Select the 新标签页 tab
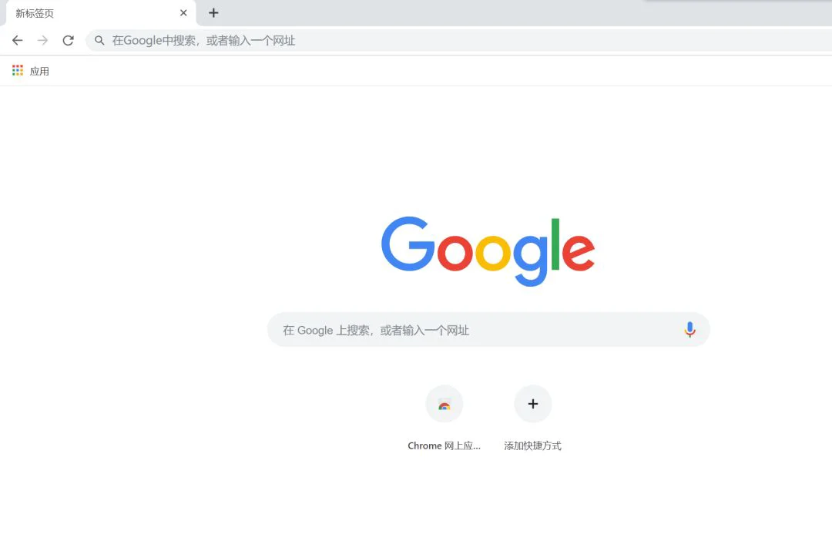 101,13
